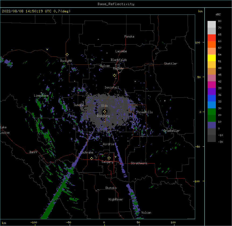Image resolution: width=232 pixels, height=226 pixels.
Task: Pick the yellow 54-51 dBZ legend swatch
Action: 212,58
